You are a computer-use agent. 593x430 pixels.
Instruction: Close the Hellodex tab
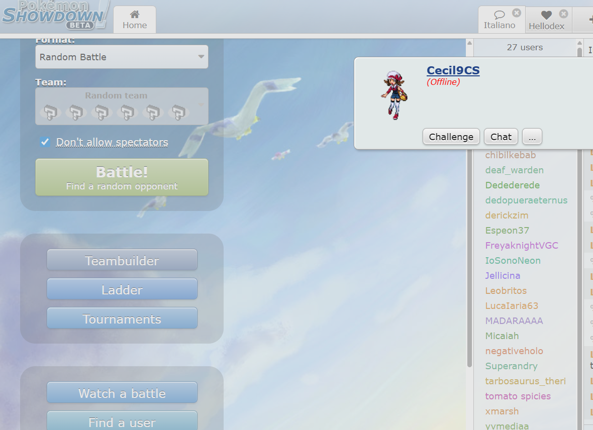click(x=563, y=14)
